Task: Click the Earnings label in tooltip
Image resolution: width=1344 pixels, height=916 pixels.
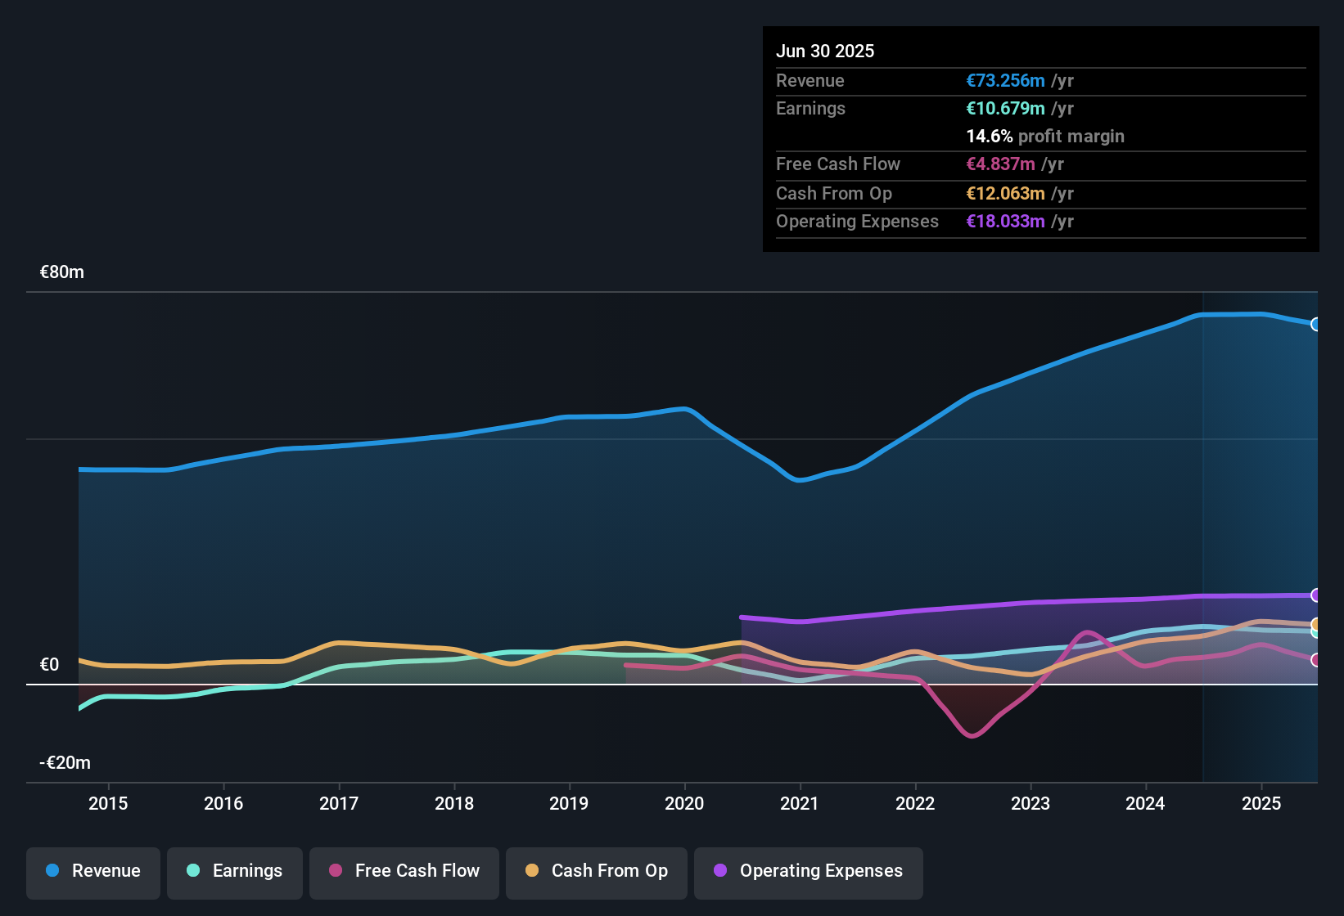Action: (x=810, y=108)
